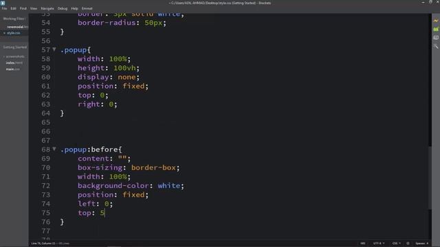
Task: Open the Help menu
Action: [74, 8]
